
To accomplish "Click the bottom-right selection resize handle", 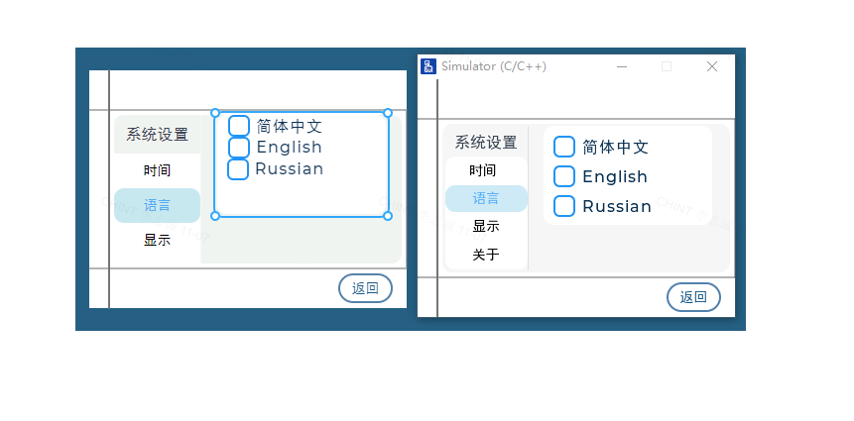I will tap(388, 216).
